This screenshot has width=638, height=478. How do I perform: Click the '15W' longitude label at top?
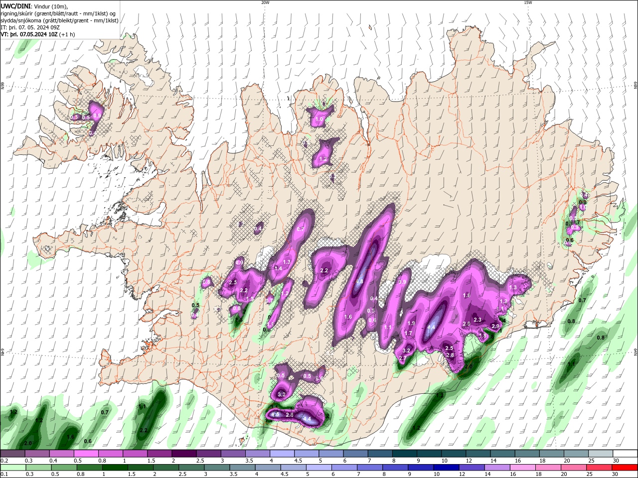coord(528,2)
